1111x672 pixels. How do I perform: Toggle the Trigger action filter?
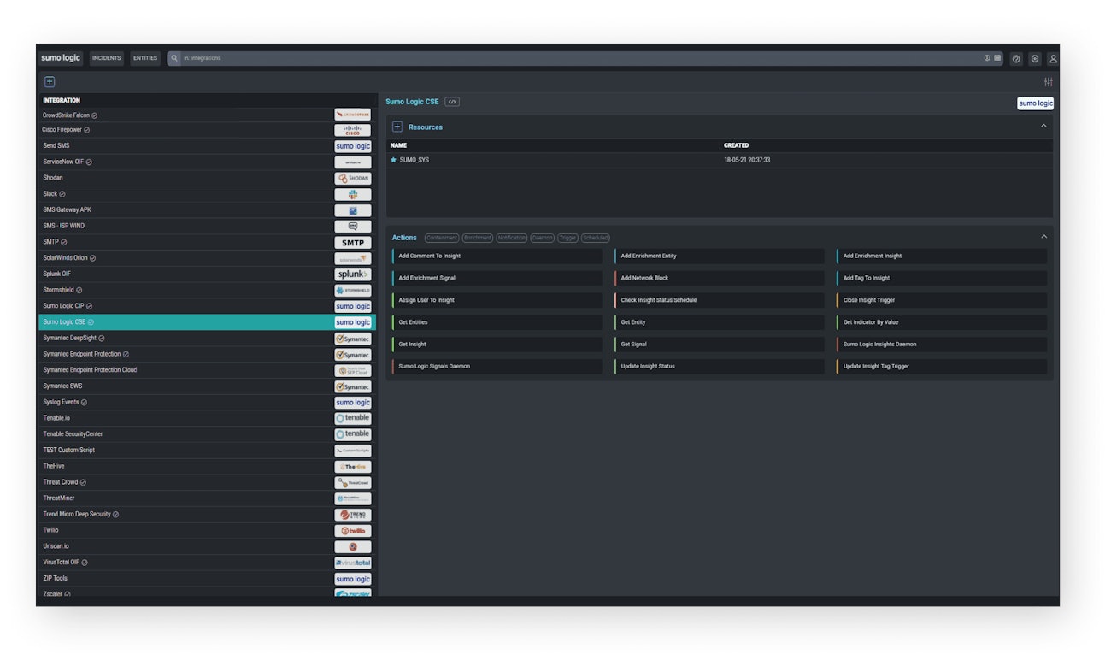click(x=568, y=238)
